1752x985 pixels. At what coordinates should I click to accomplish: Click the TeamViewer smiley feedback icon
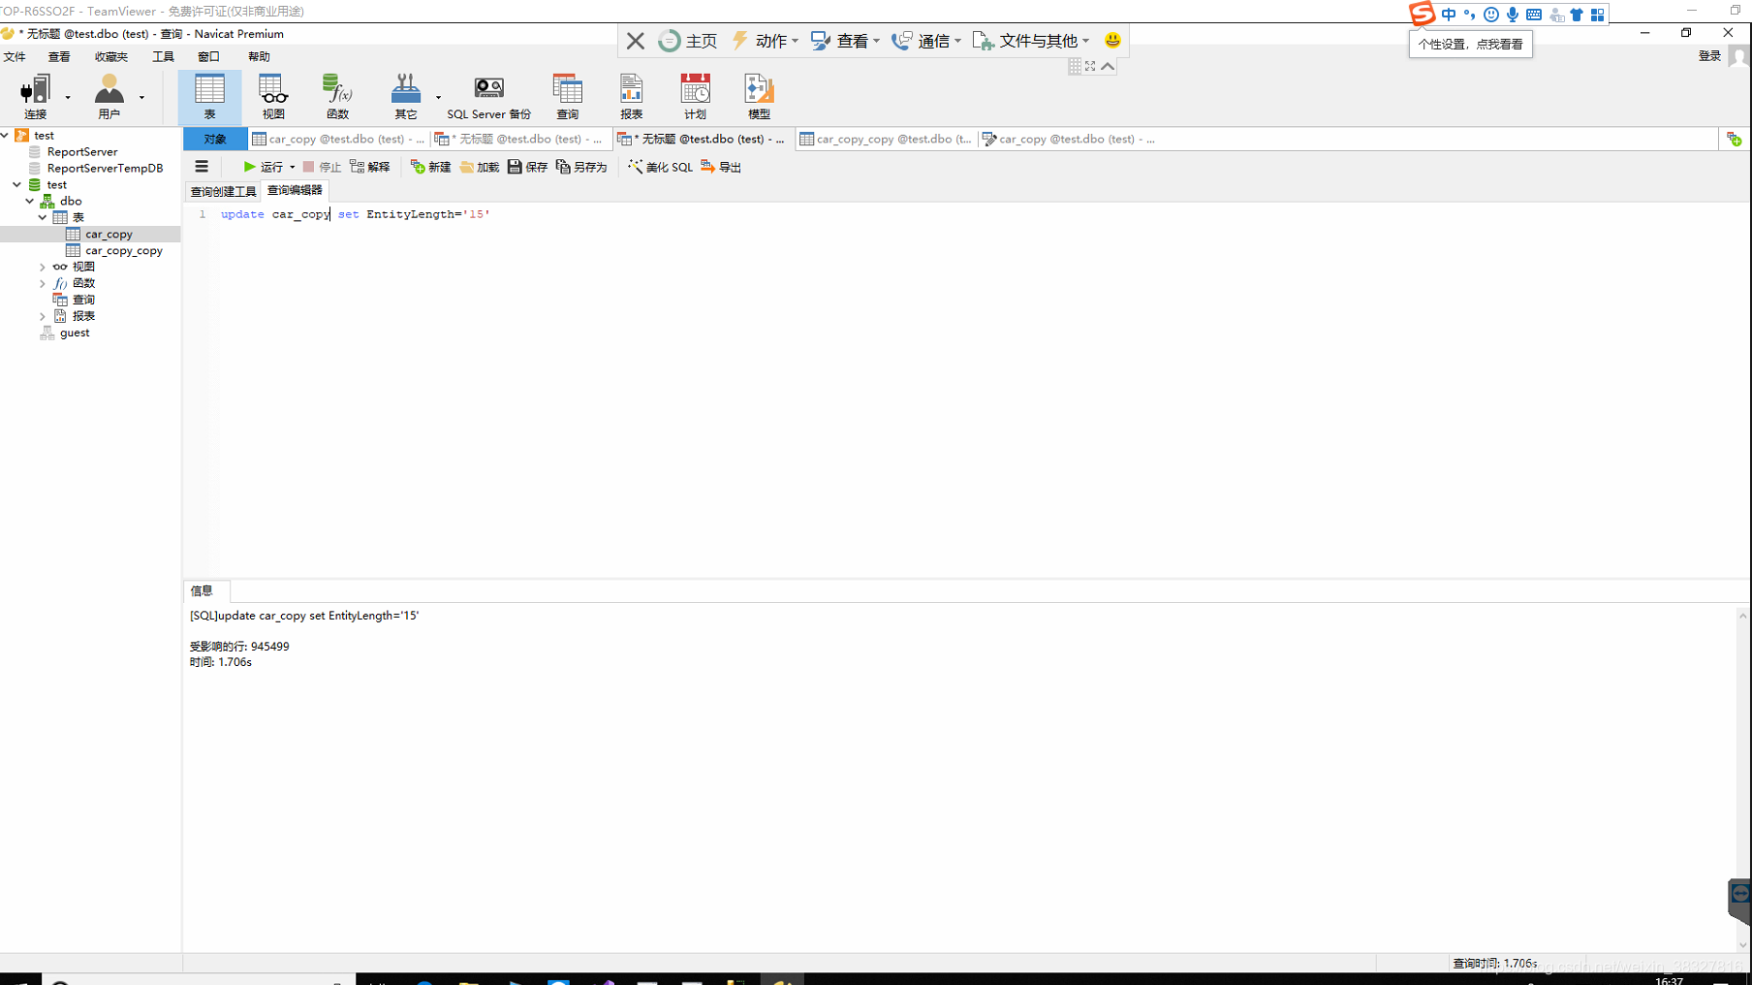point(1112,41)
